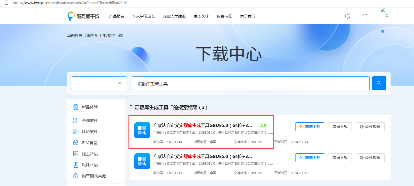
Task: Open the search magnifier in the top bar
Action: tap(348, 16)
